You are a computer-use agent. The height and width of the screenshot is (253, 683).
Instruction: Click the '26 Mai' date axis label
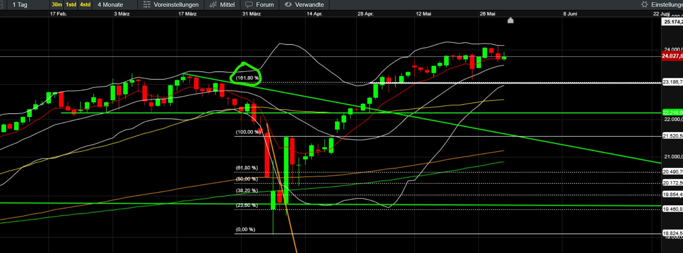point(487,14)
